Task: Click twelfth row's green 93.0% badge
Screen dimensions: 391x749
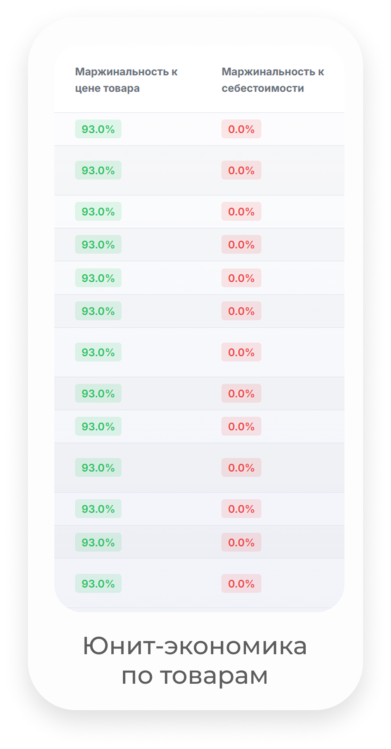Action: click(98, 542)
